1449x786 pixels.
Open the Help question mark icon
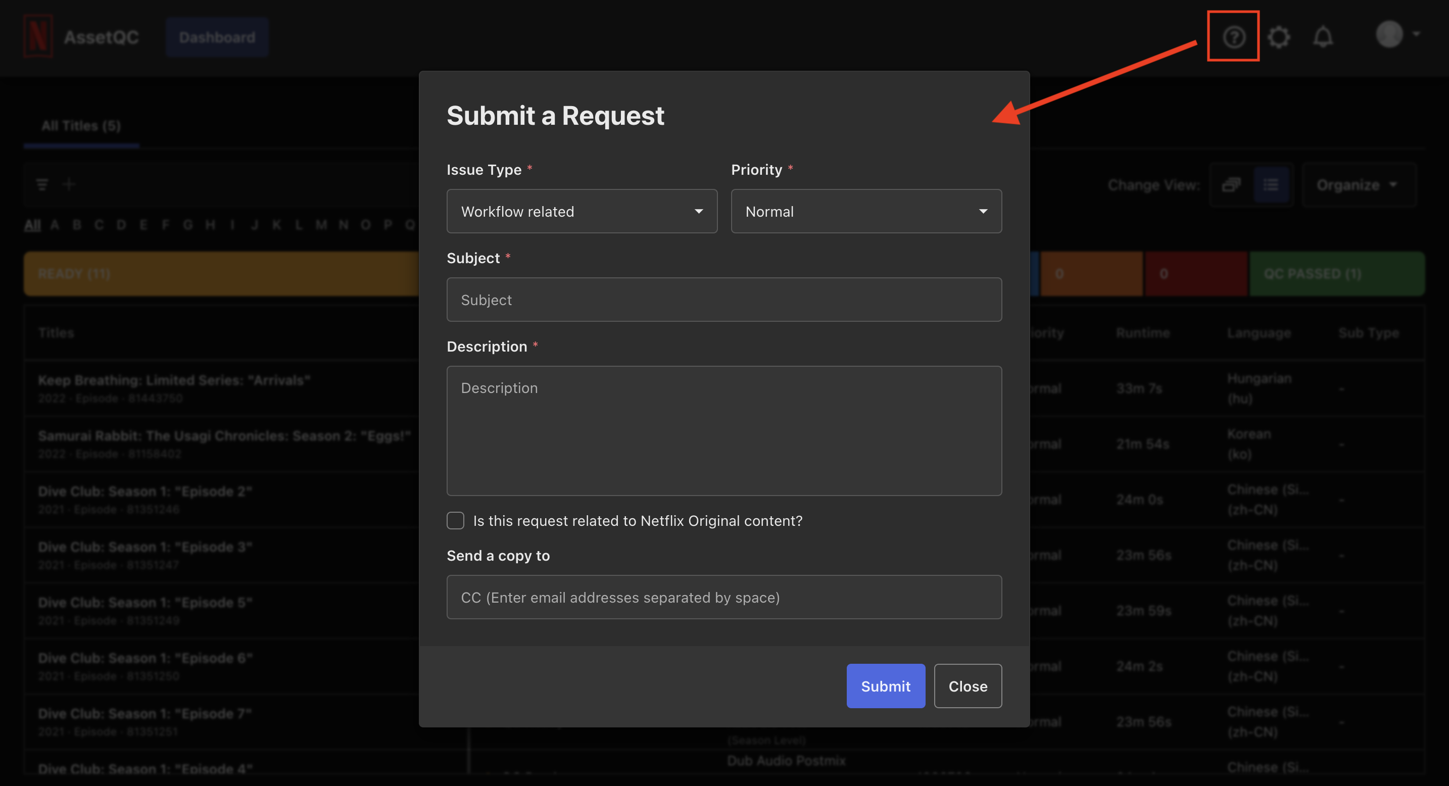[x=1233, y=36]
